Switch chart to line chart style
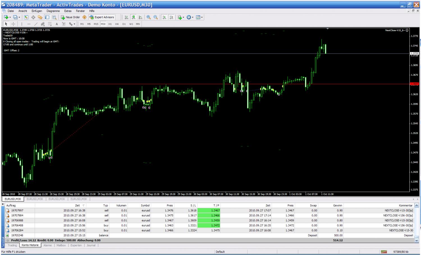This screenshot has width=421, height=255. [x=140, y=17]
